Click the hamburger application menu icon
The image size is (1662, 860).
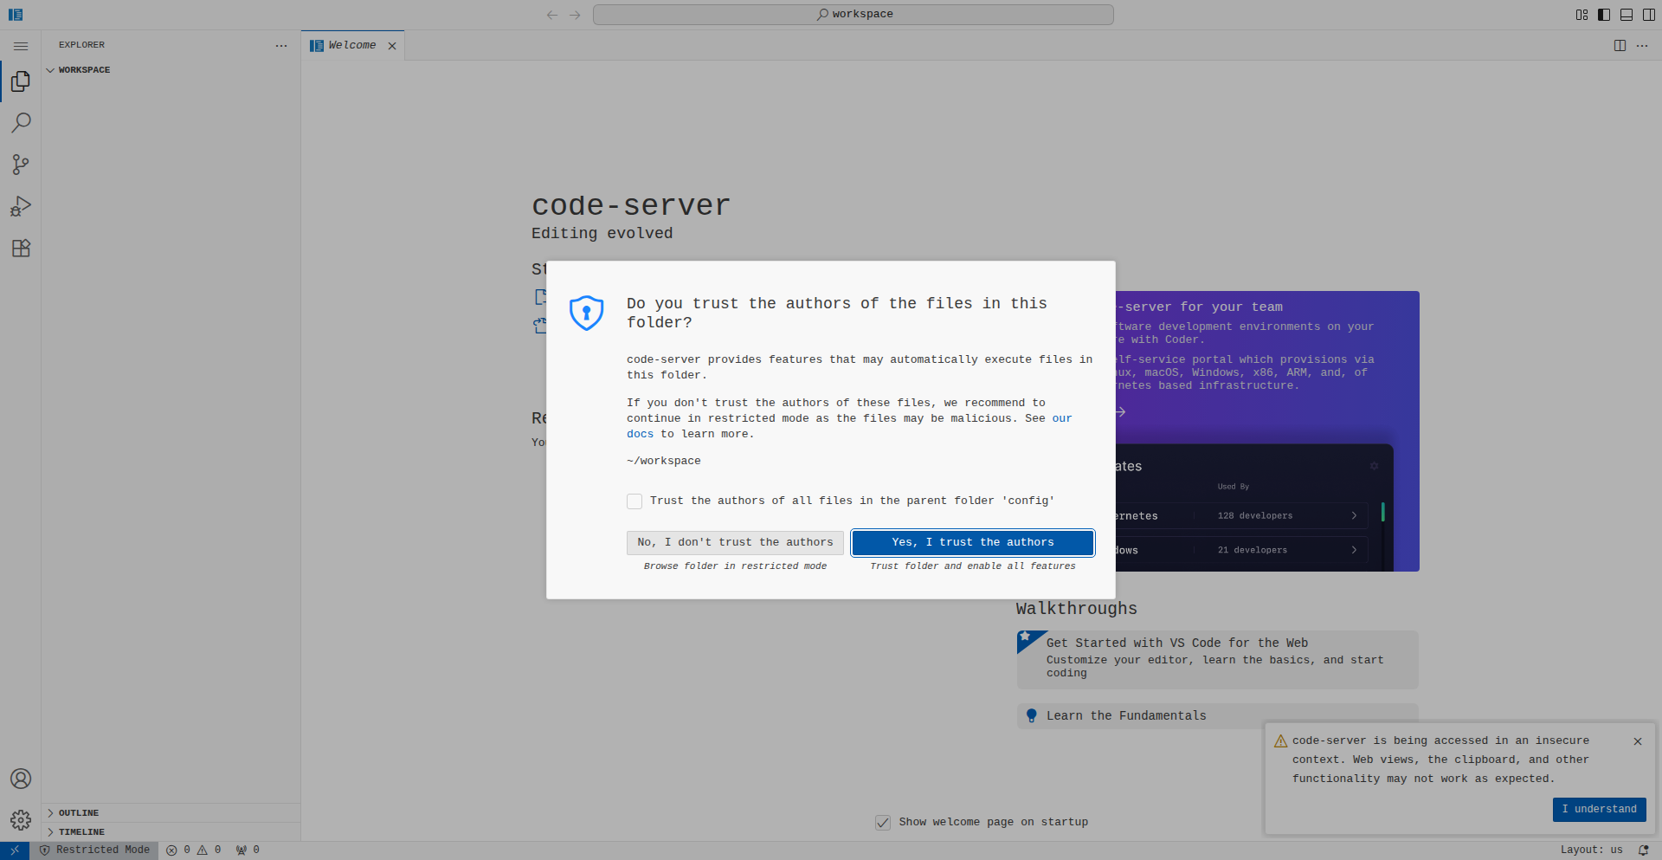point(21,46)
